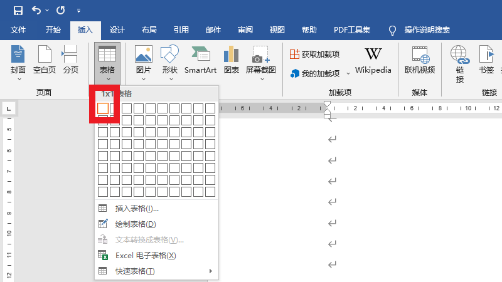Open the undo history dropdown arrow
The height and width of the screenshot is (282, 502).
[x=47, y=11]
